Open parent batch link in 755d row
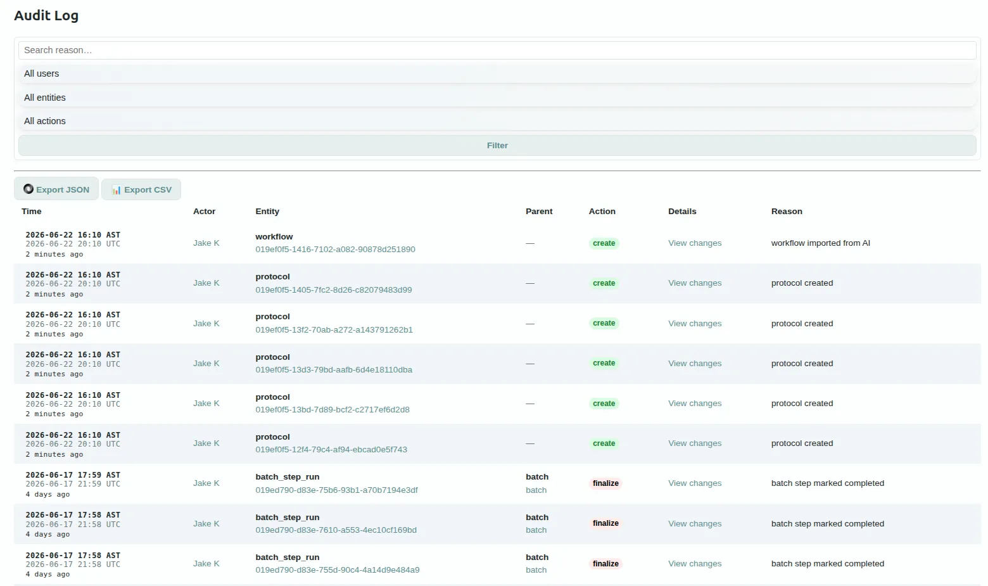This screenshot has width=988, height=586. pos(536,570)
